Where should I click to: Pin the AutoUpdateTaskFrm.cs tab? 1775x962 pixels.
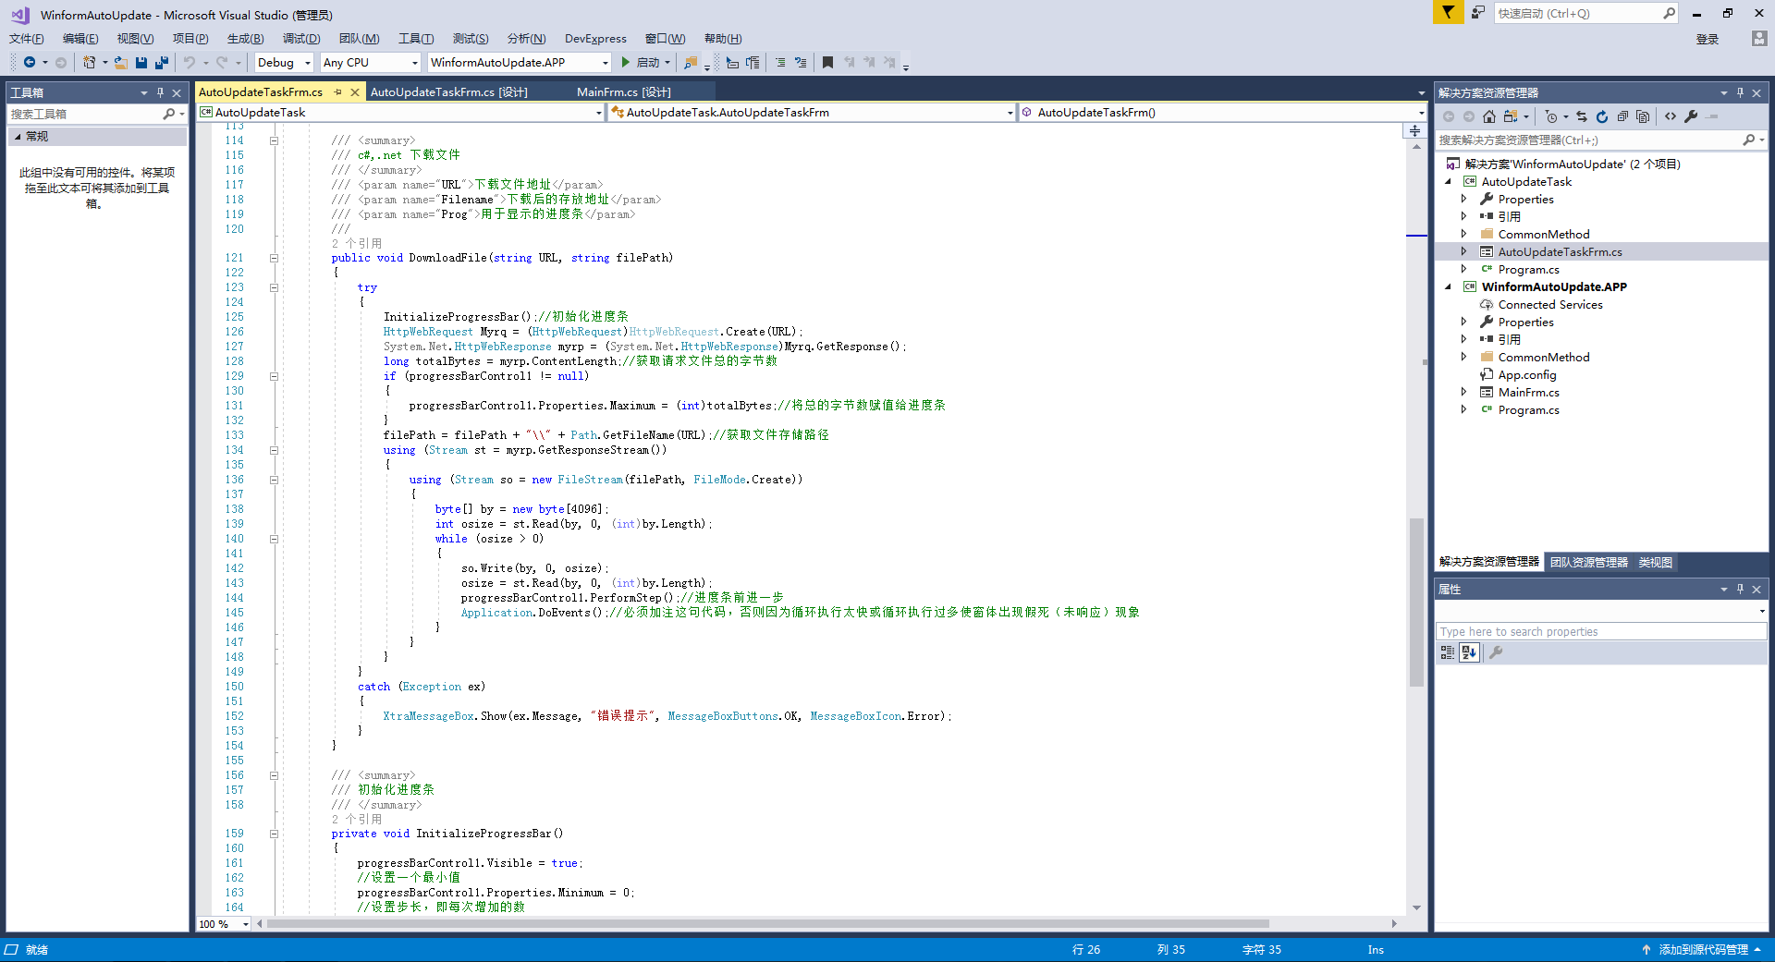coord(338,91)
